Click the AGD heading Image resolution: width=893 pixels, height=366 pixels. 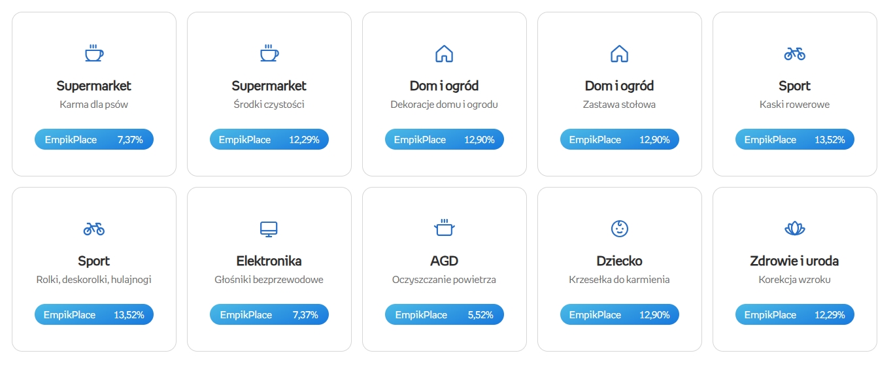[445, 261]
